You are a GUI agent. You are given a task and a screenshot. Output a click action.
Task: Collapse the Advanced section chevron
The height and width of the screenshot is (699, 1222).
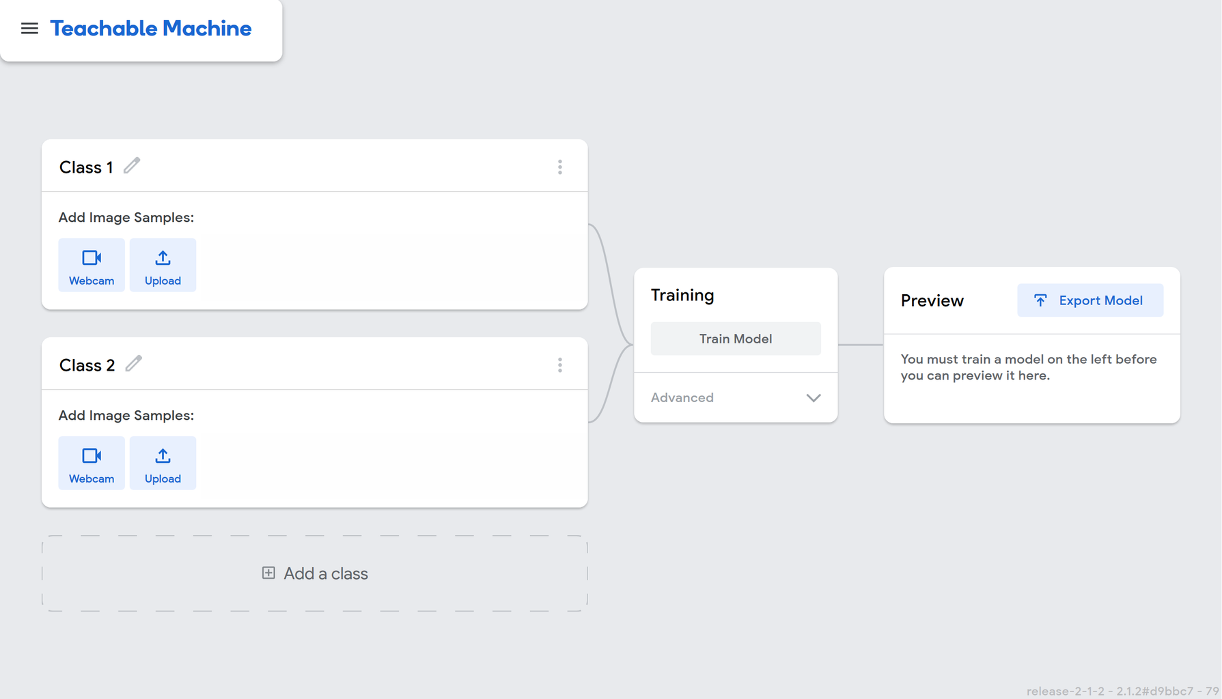(813, 397)
